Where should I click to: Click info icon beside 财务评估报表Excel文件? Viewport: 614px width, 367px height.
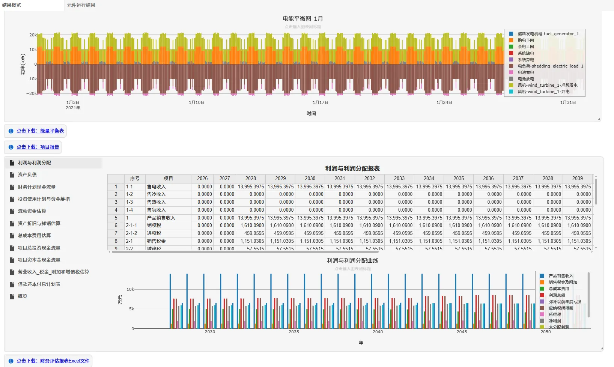[11, 361]
